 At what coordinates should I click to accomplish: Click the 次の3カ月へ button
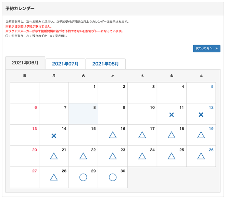(x=206, y=49)
